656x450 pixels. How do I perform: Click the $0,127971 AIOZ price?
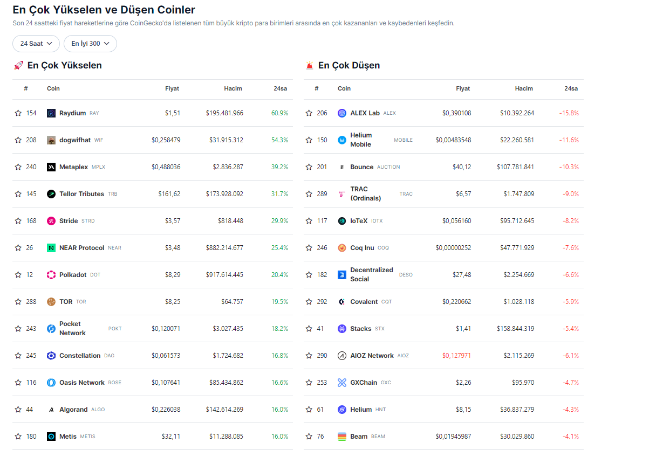pos(456,356)
